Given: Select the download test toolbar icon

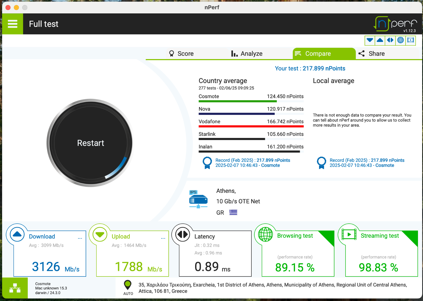Looking at the screenshot, I should [x=370, y=40].
